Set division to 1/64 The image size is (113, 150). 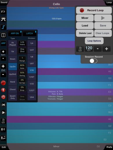point(32,97)
